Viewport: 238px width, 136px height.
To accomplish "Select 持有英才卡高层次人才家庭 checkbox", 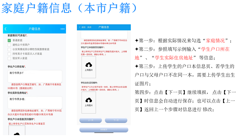I will click(x=9, y=54).
